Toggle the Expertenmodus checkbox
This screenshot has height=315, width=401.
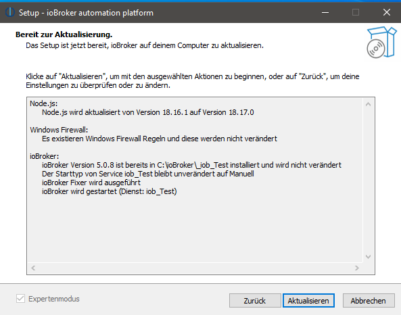[x=20, y=298]
